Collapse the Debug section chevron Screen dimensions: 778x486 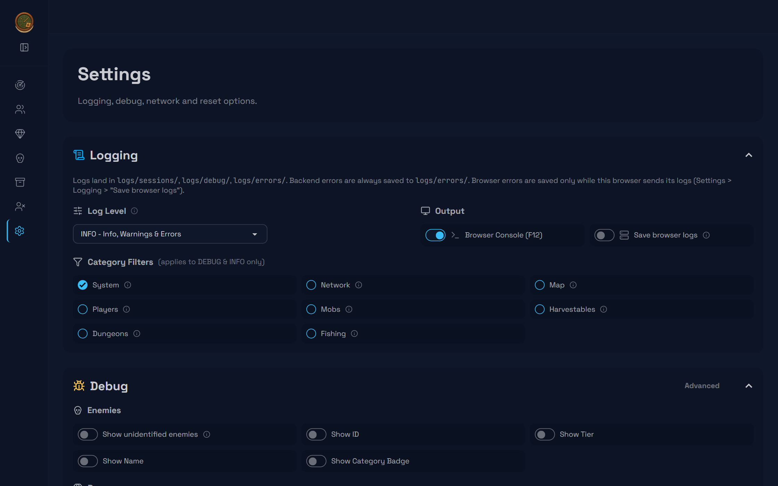click(x=749, y=386)
